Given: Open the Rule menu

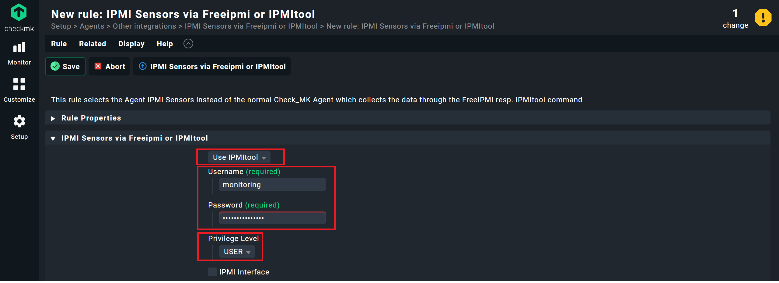Looking at the screenshot, I should [x=59, y=44].
